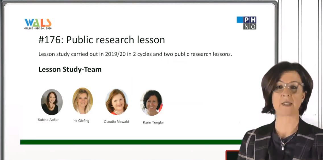
Task: Click the WALS conference logo
Action: [x=38, y=24]
